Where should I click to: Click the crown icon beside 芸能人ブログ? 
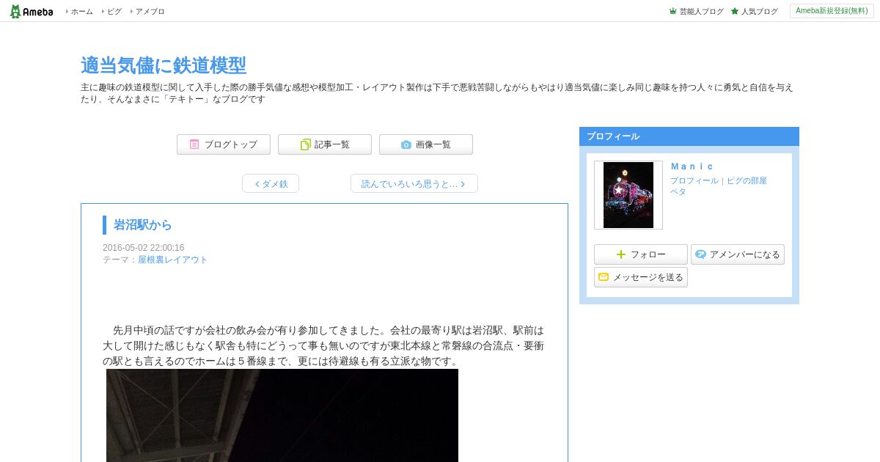tap(673, 12)
